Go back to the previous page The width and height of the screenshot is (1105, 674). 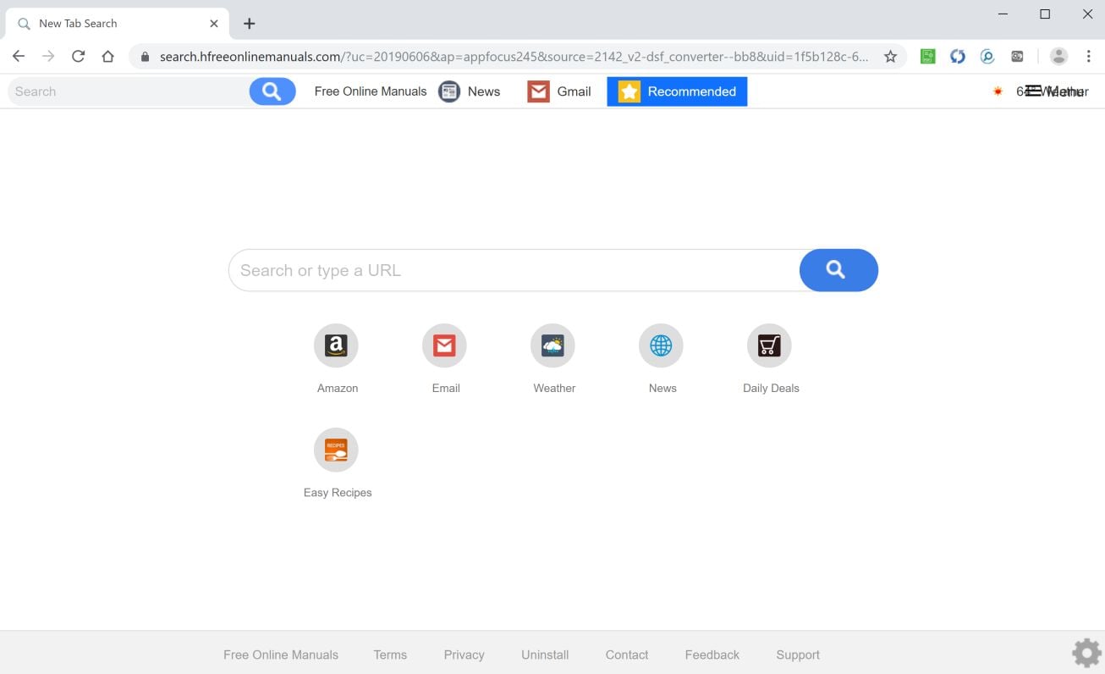pos(19,57)
